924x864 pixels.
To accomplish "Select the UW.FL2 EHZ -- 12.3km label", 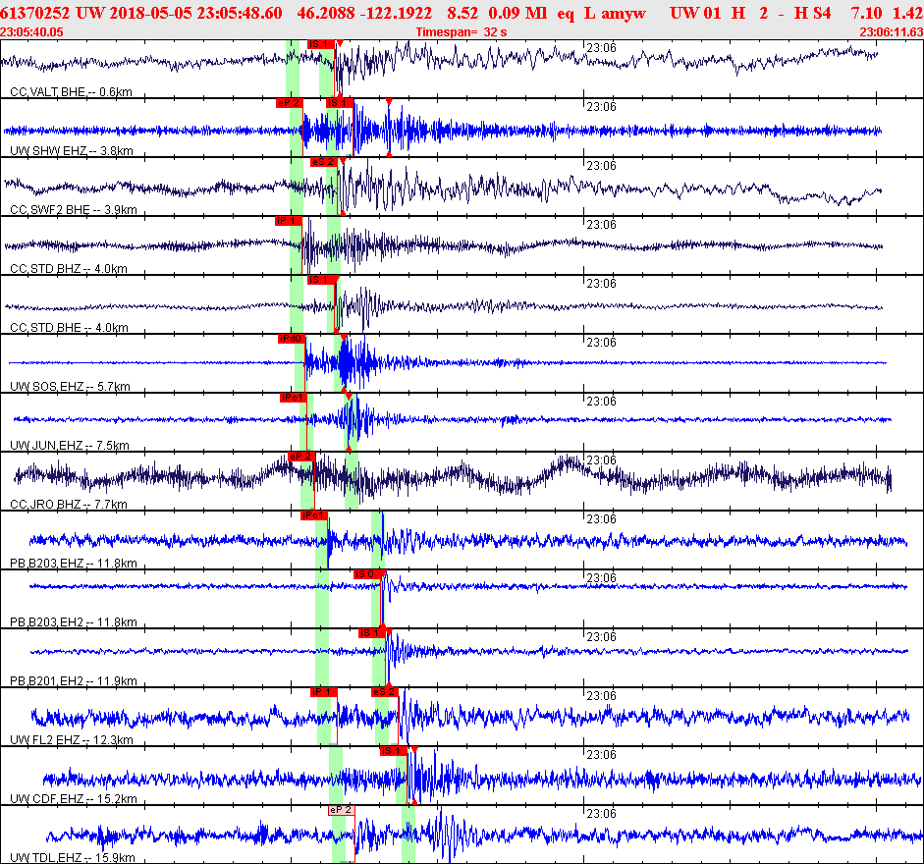I will 72,740.
